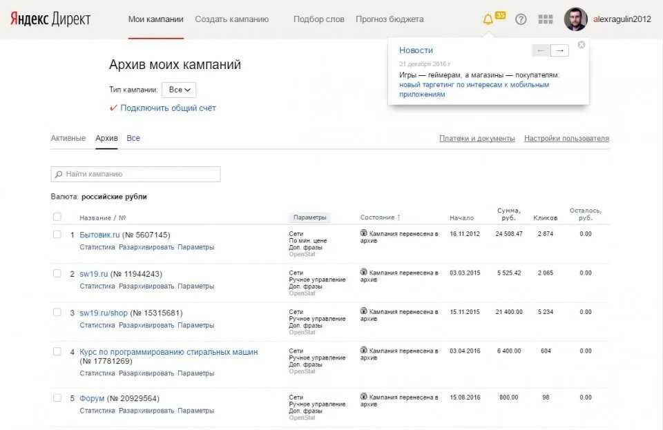This screenshot has width=663, height=430.
Task: Click the magnifier icon in campaign search
Action: (x=59, y=175)
